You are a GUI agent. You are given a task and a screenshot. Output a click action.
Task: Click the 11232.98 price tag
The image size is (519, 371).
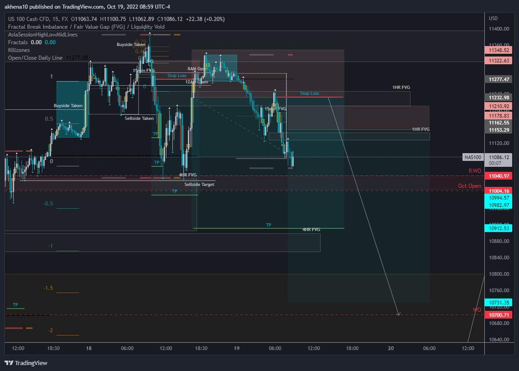(x=499, y=98)
